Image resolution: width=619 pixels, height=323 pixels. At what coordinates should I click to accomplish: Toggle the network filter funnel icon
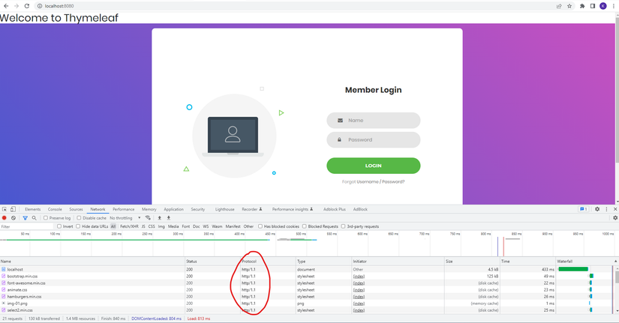pyautogui.click(x=26, y=217)
